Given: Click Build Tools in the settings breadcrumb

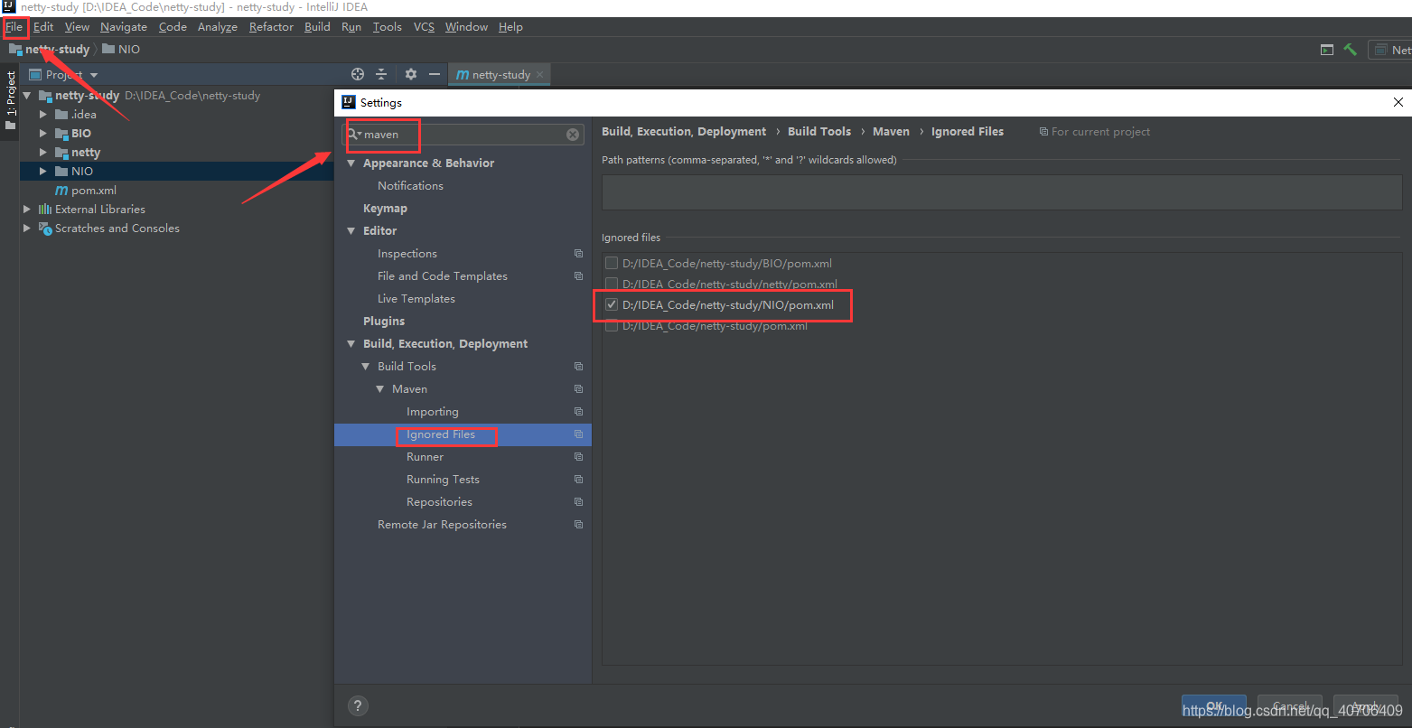Looking at the screenshot, I should coord(819,132).
